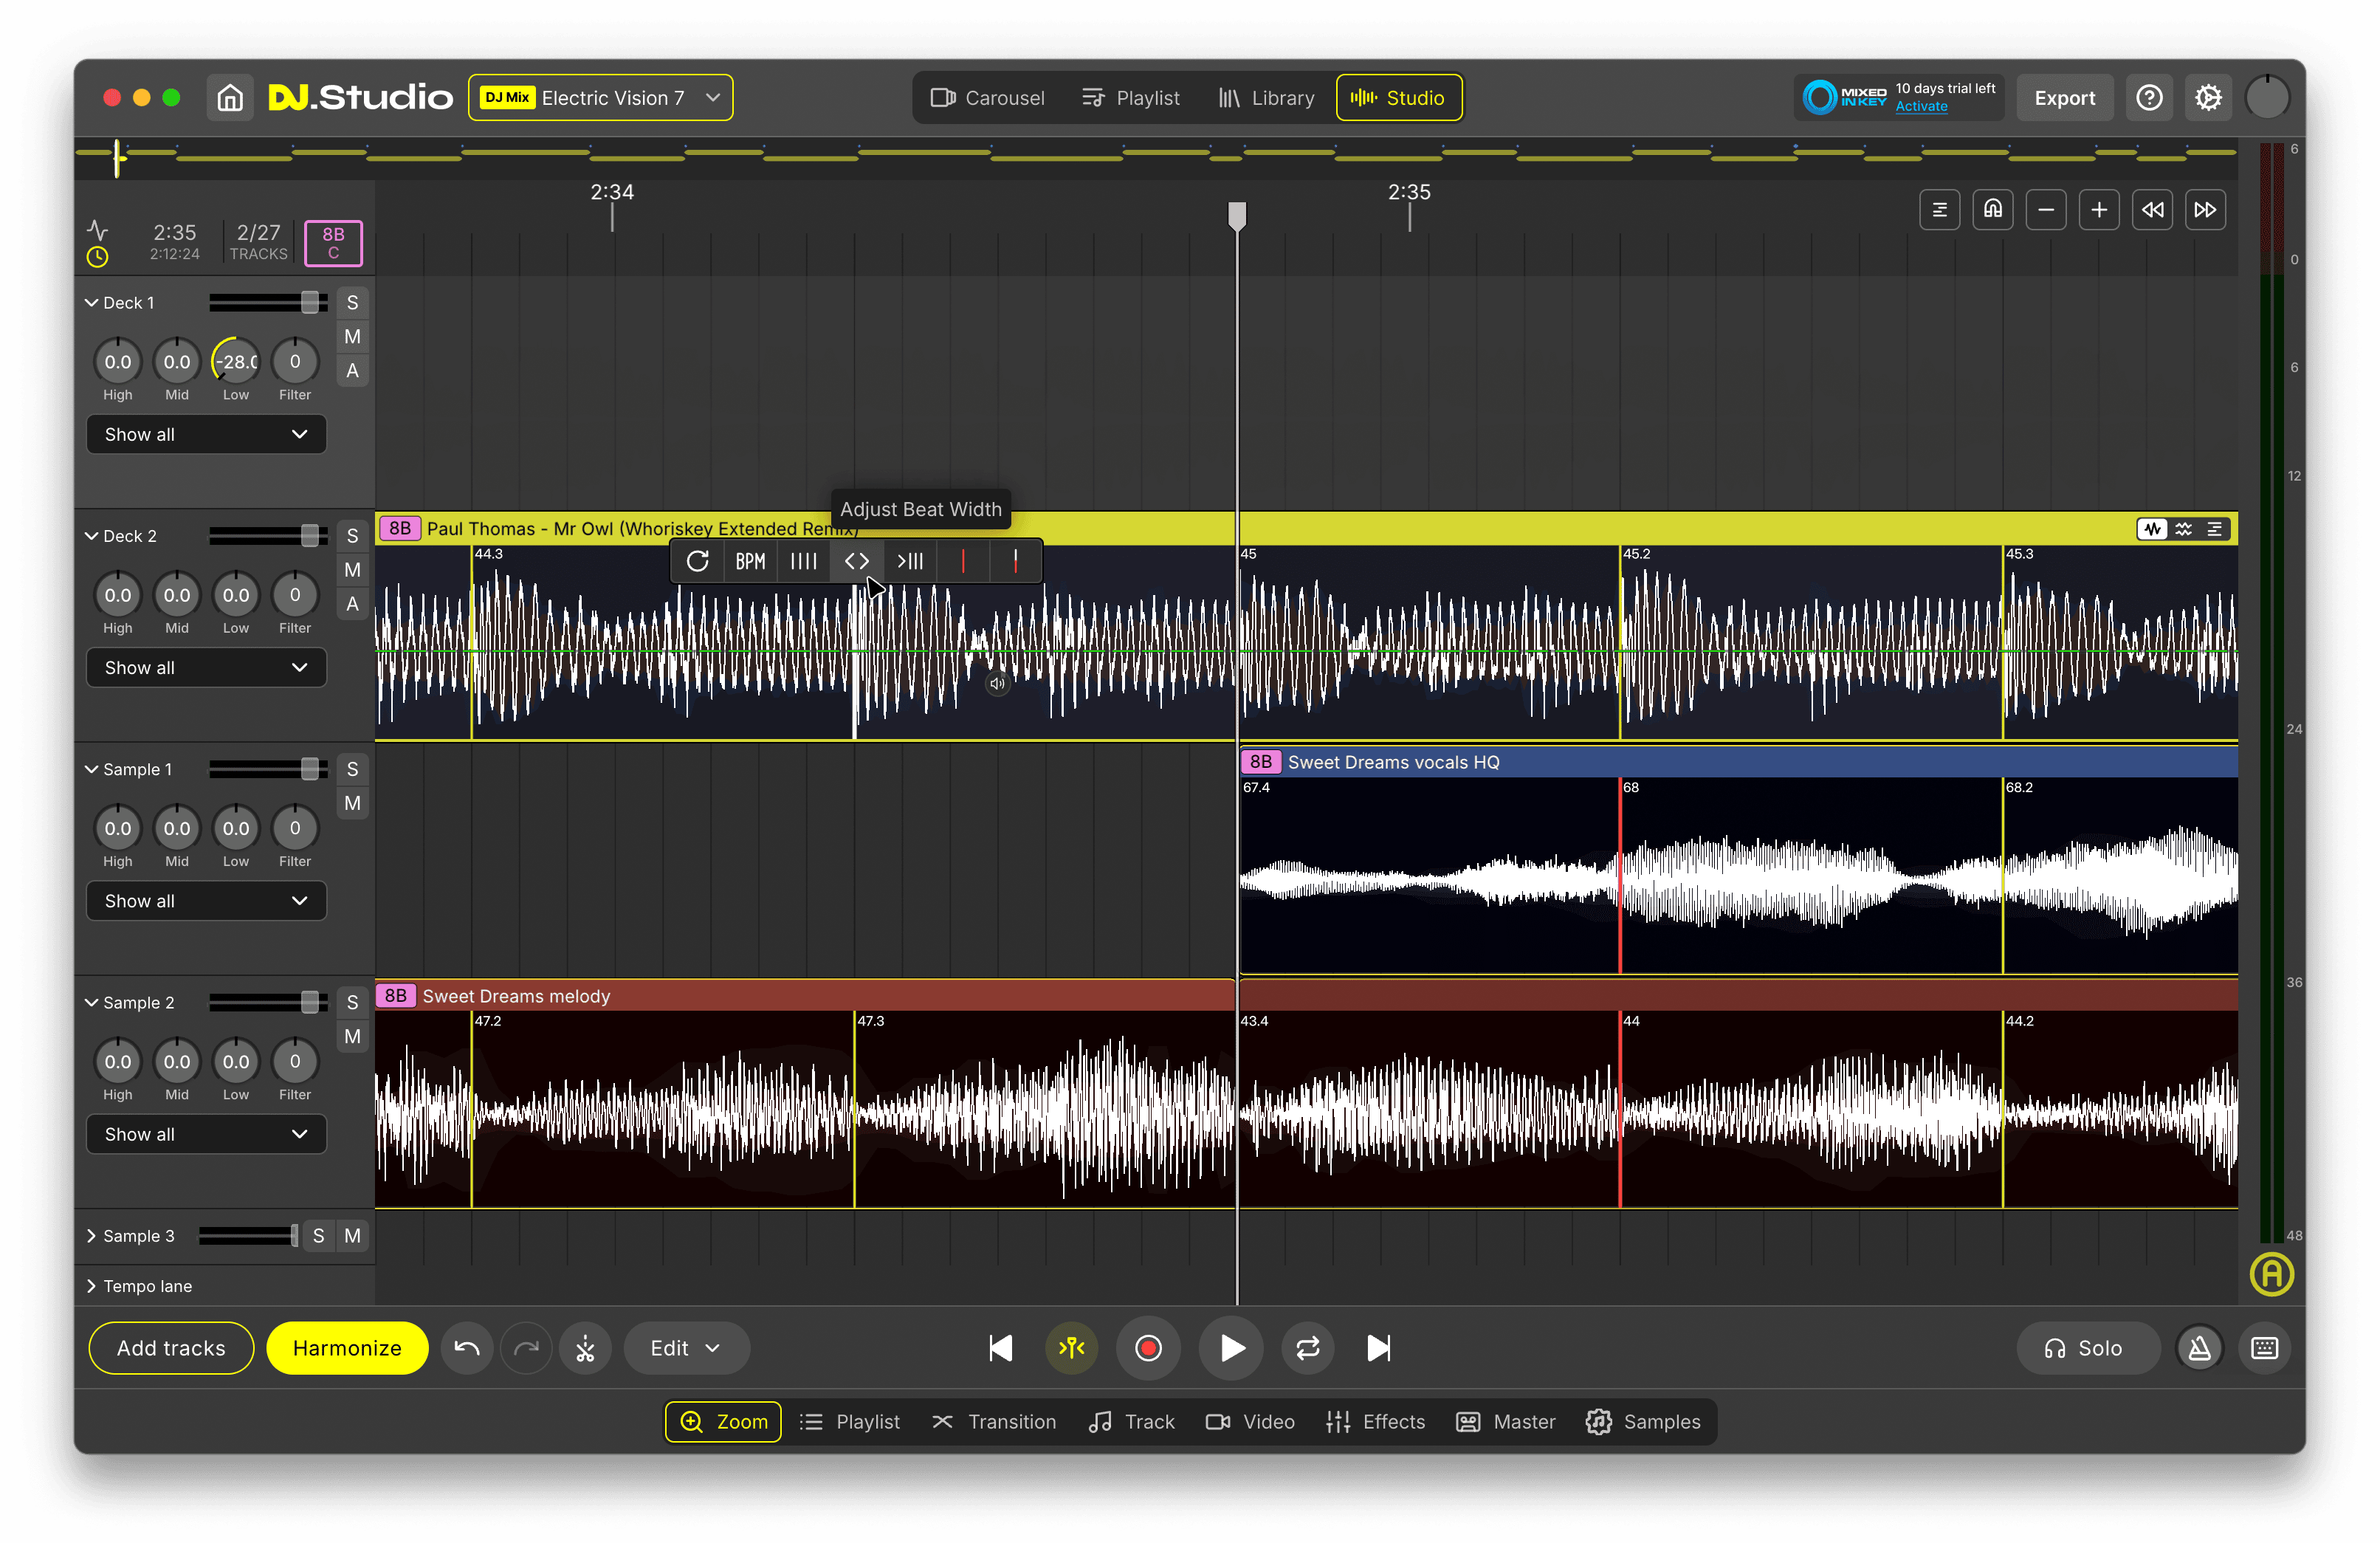Expand the Tempo lane
This screenshot has height=1543, width=2380.
tap(92, 1286)
